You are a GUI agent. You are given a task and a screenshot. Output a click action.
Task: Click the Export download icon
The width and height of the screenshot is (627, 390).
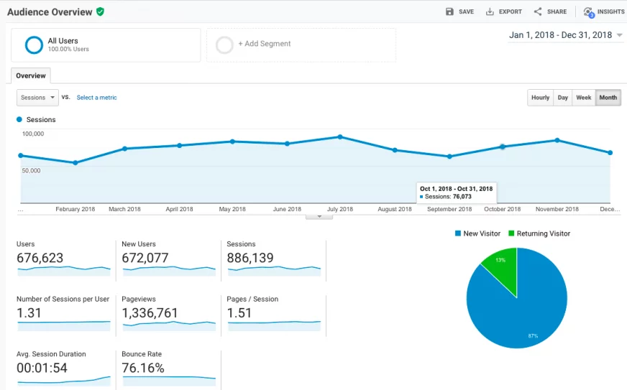[x=490, y=11]
